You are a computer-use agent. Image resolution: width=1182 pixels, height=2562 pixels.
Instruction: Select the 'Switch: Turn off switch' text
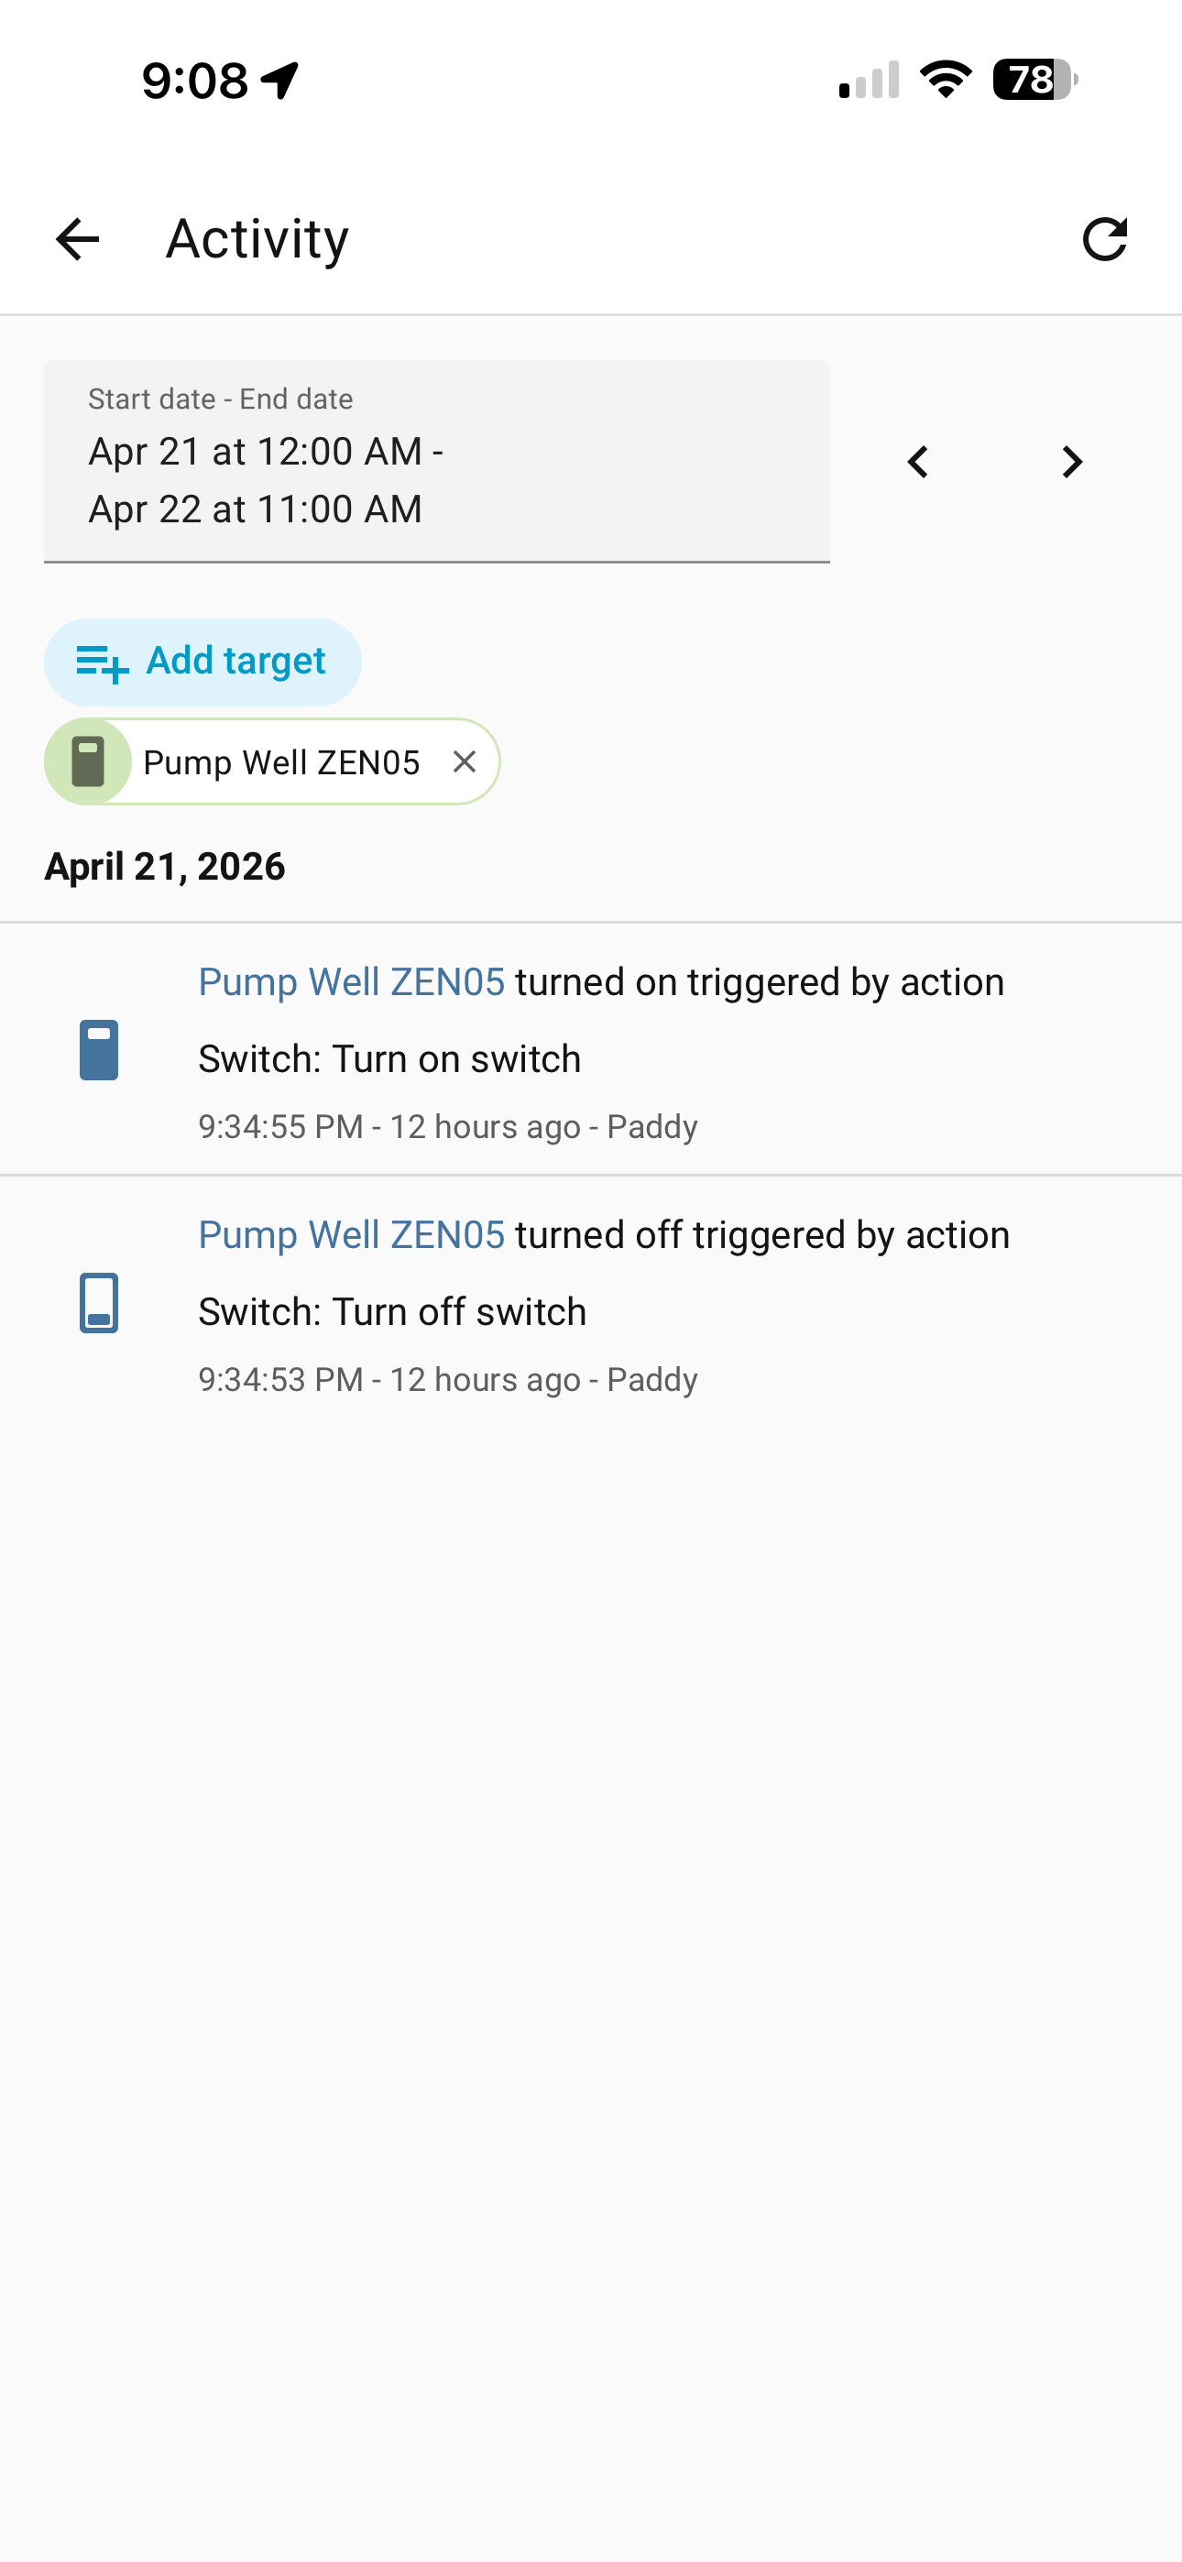392,1312
